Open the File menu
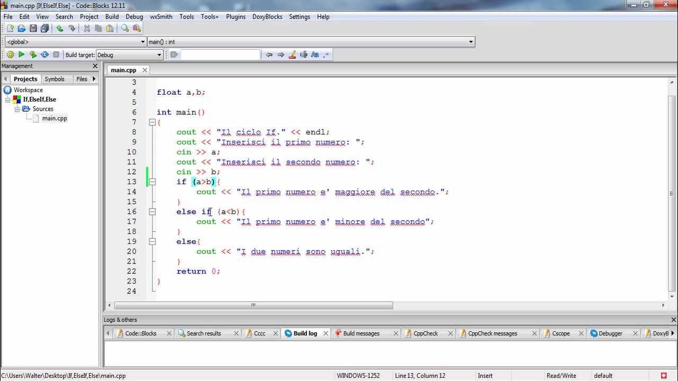The width and height of the screenshot is (678, 381). tap(8, 16)
